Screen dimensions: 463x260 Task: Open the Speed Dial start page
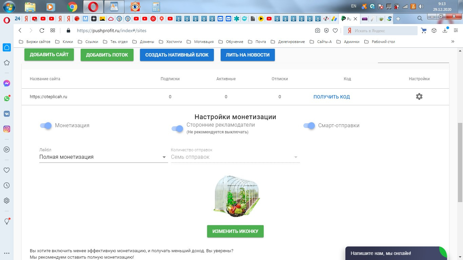[x=53, y=30]
